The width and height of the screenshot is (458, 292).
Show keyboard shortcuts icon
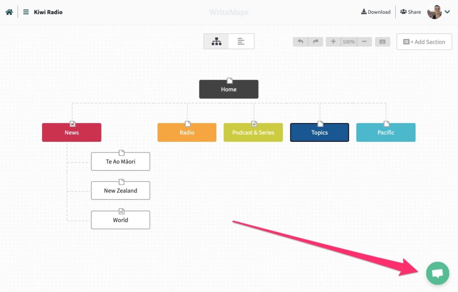click(382, 42)
